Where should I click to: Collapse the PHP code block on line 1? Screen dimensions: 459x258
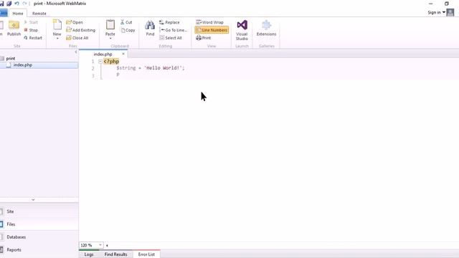[x=100, y=62]
